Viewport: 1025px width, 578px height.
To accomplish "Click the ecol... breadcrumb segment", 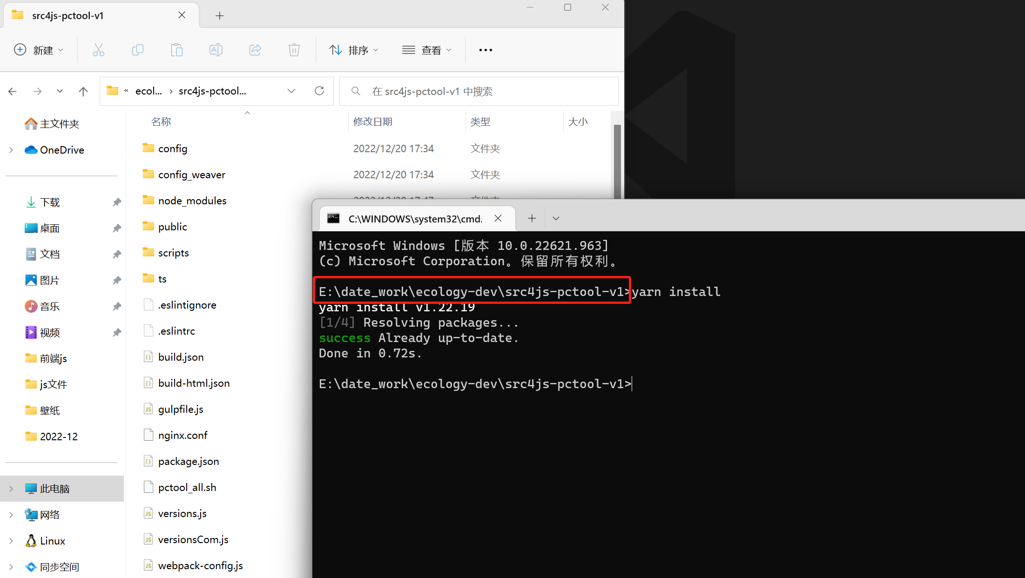I will 148,91.
